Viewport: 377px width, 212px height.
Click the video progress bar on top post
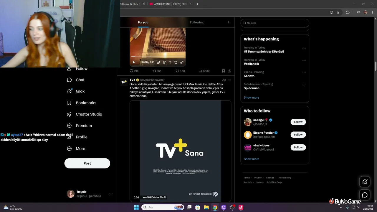coord(158,56)
